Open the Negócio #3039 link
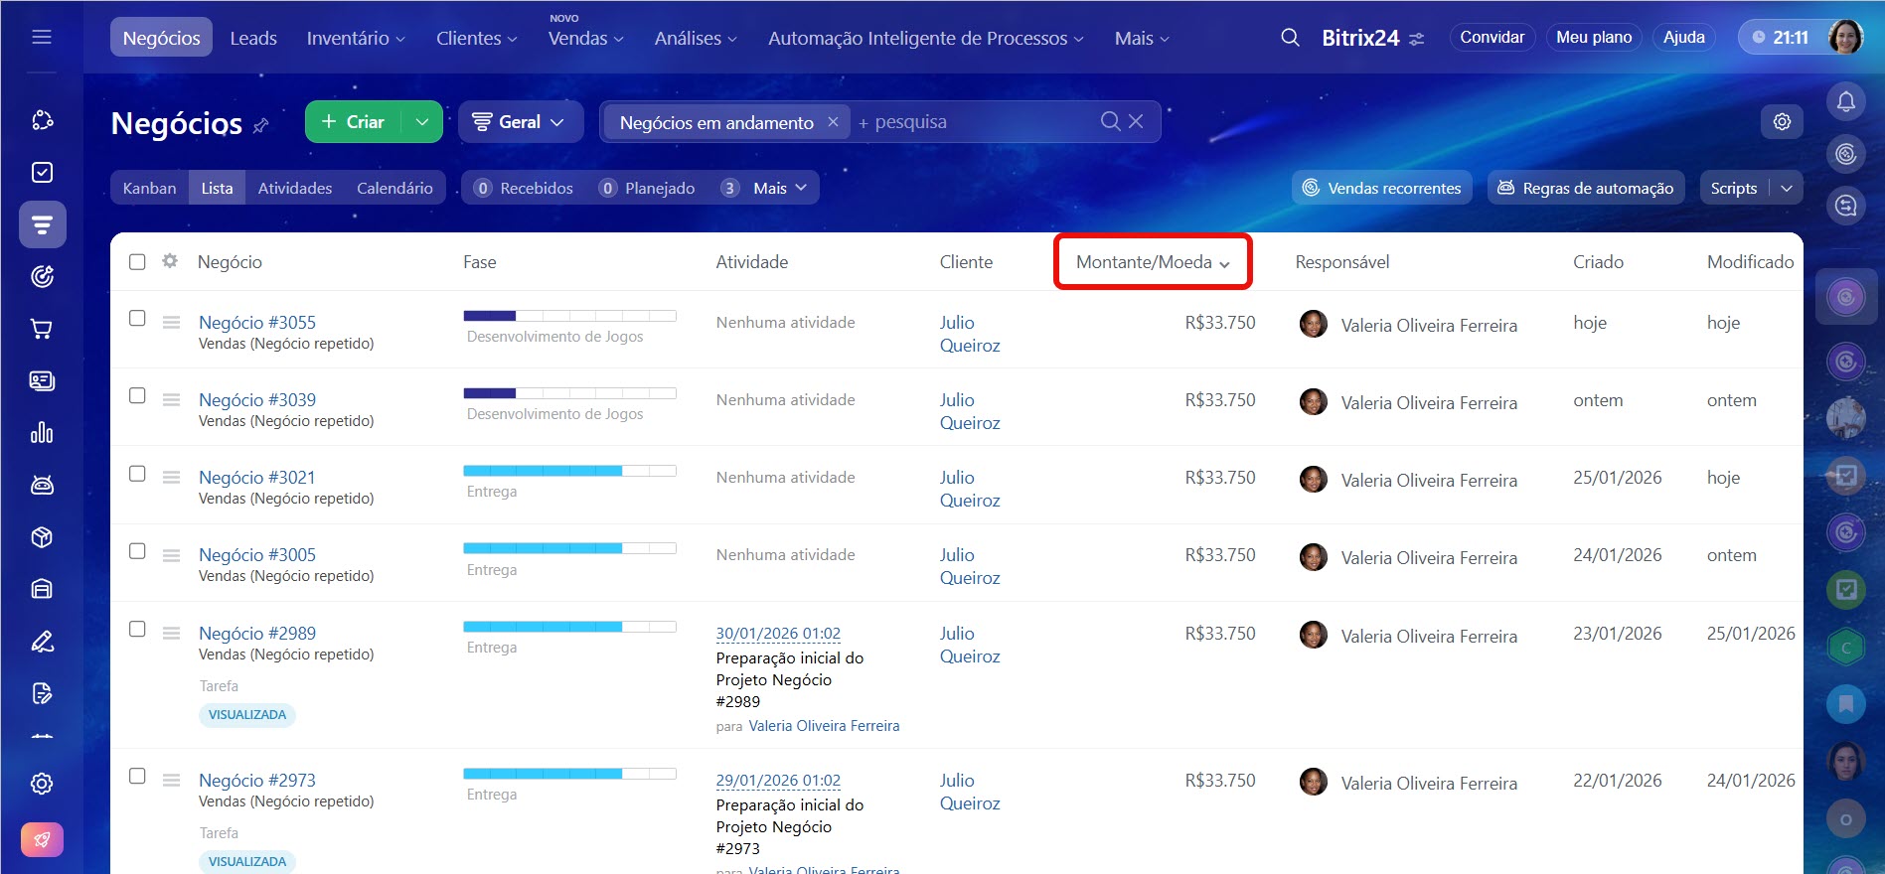 point(257,400)
